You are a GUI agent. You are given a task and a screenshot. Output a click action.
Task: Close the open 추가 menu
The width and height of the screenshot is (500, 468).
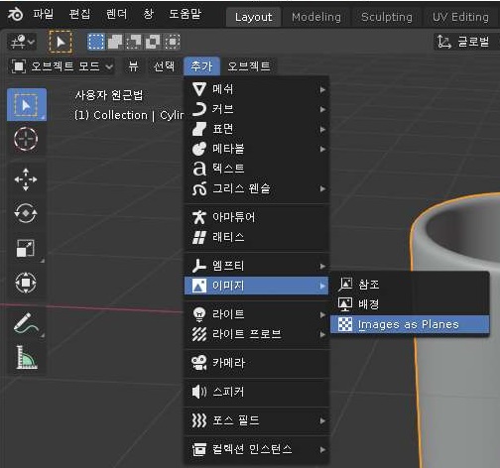(201, 66)
